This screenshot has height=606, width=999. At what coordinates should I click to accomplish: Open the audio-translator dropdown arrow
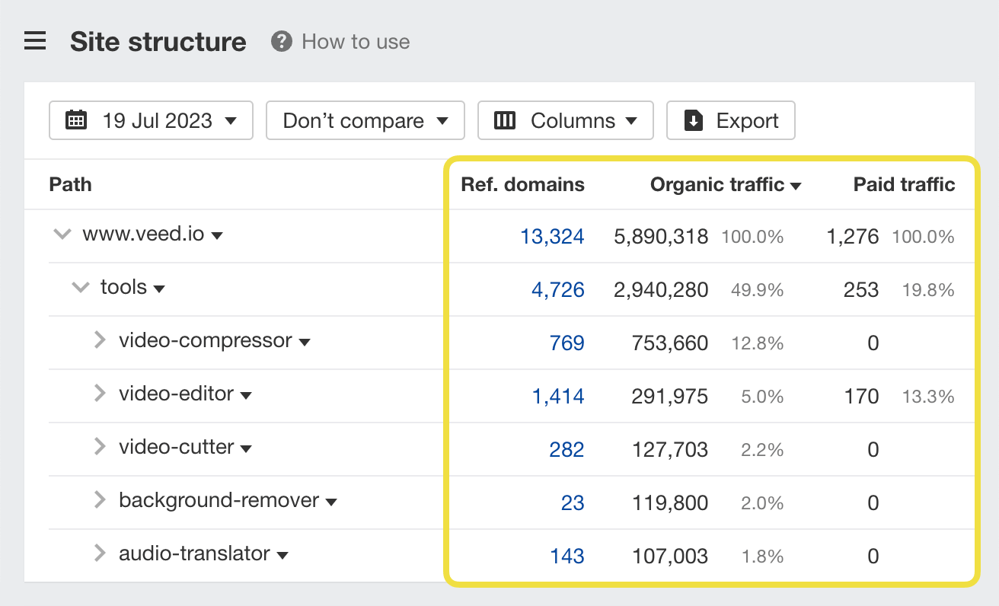point(282,556)
